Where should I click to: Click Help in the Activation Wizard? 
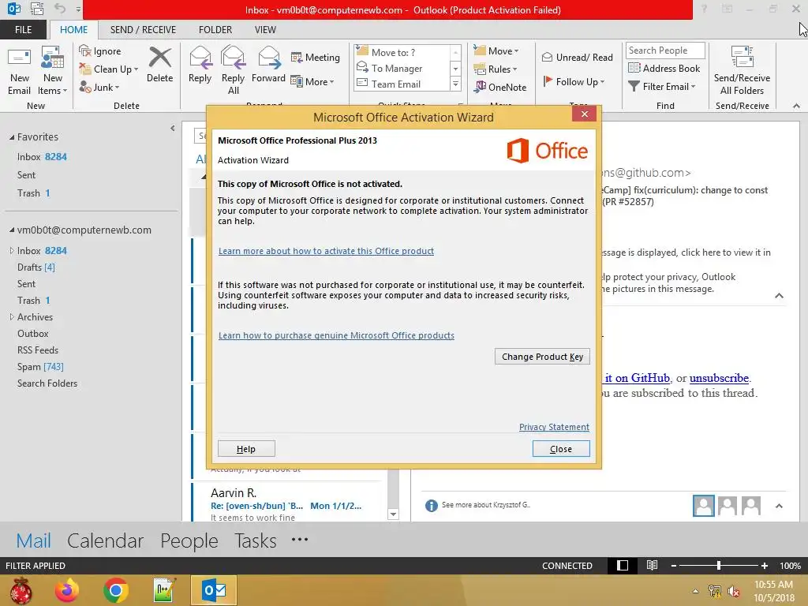pos(246,449)
